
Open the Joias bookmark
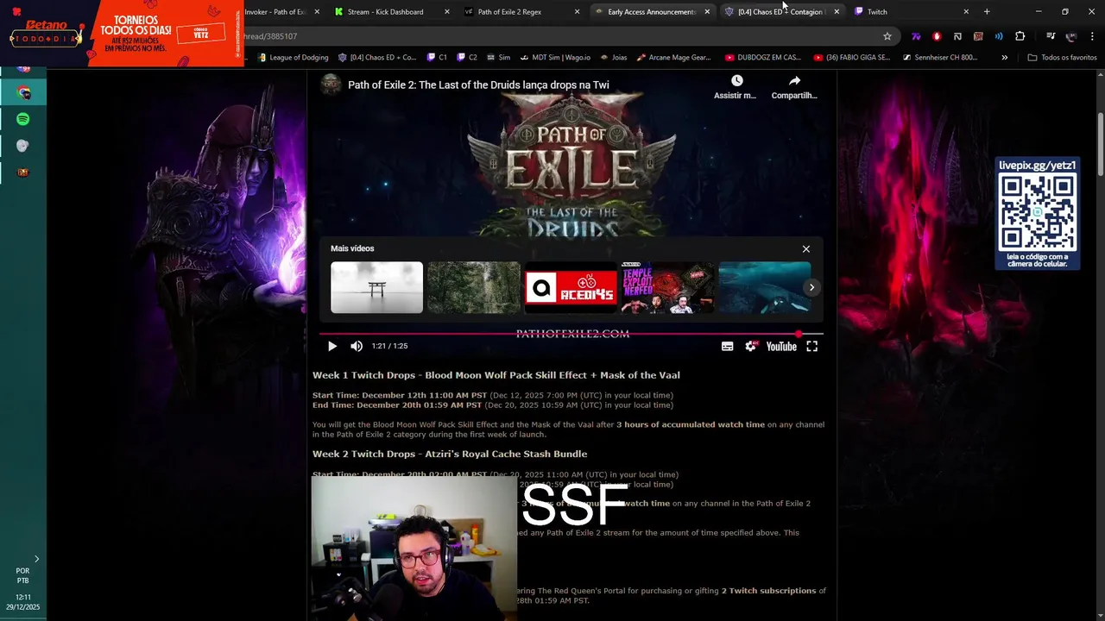(x=613, y=58)
